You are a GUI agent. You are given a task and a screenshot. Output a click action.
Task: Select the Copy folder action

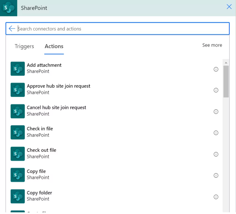[x=40, y=193]
